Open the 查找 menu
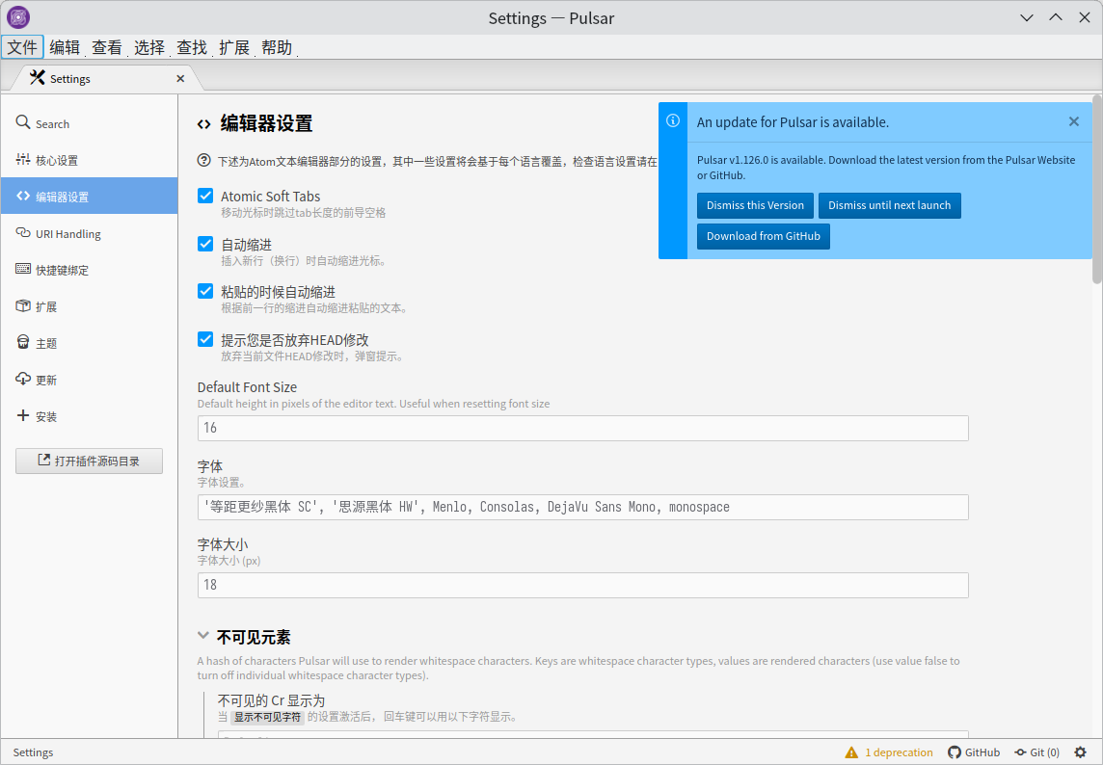The image size is (1103, 765). [192, 47]
